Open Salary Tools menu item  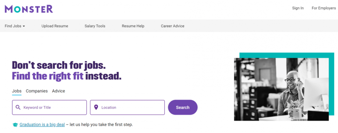coord(95,26)
